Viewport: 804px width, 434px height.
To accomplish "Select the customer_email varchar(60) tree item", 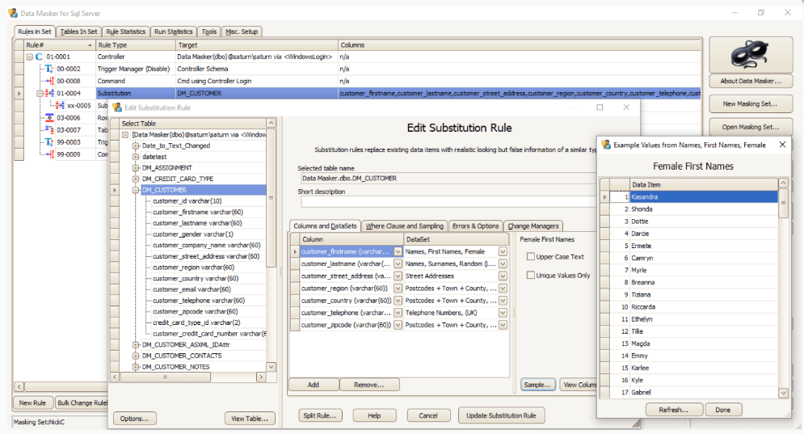I will pyautogui.click(x=192, y=289).
